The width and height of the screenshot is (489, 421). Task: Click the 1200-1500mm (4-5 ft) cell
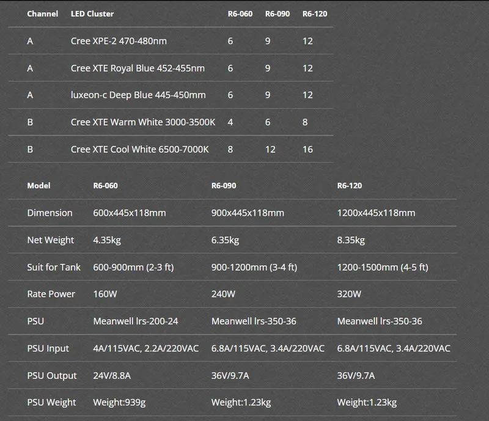(383, 267)
